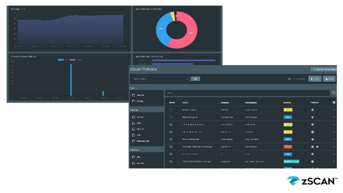Toggle the Default Policy checkbox near Delete
Screen dimensions: 343x193
click(x=289, y=79)
